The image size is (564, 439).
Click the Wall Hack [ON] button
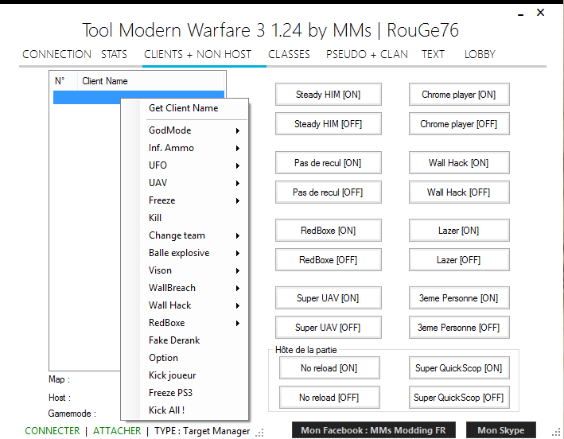tap(459, 163)
